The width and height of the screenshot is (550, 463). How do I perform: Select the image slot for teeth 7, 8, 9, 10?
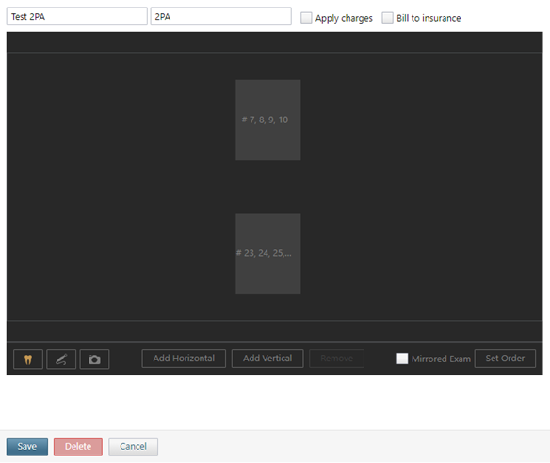(x=268, y=120)
